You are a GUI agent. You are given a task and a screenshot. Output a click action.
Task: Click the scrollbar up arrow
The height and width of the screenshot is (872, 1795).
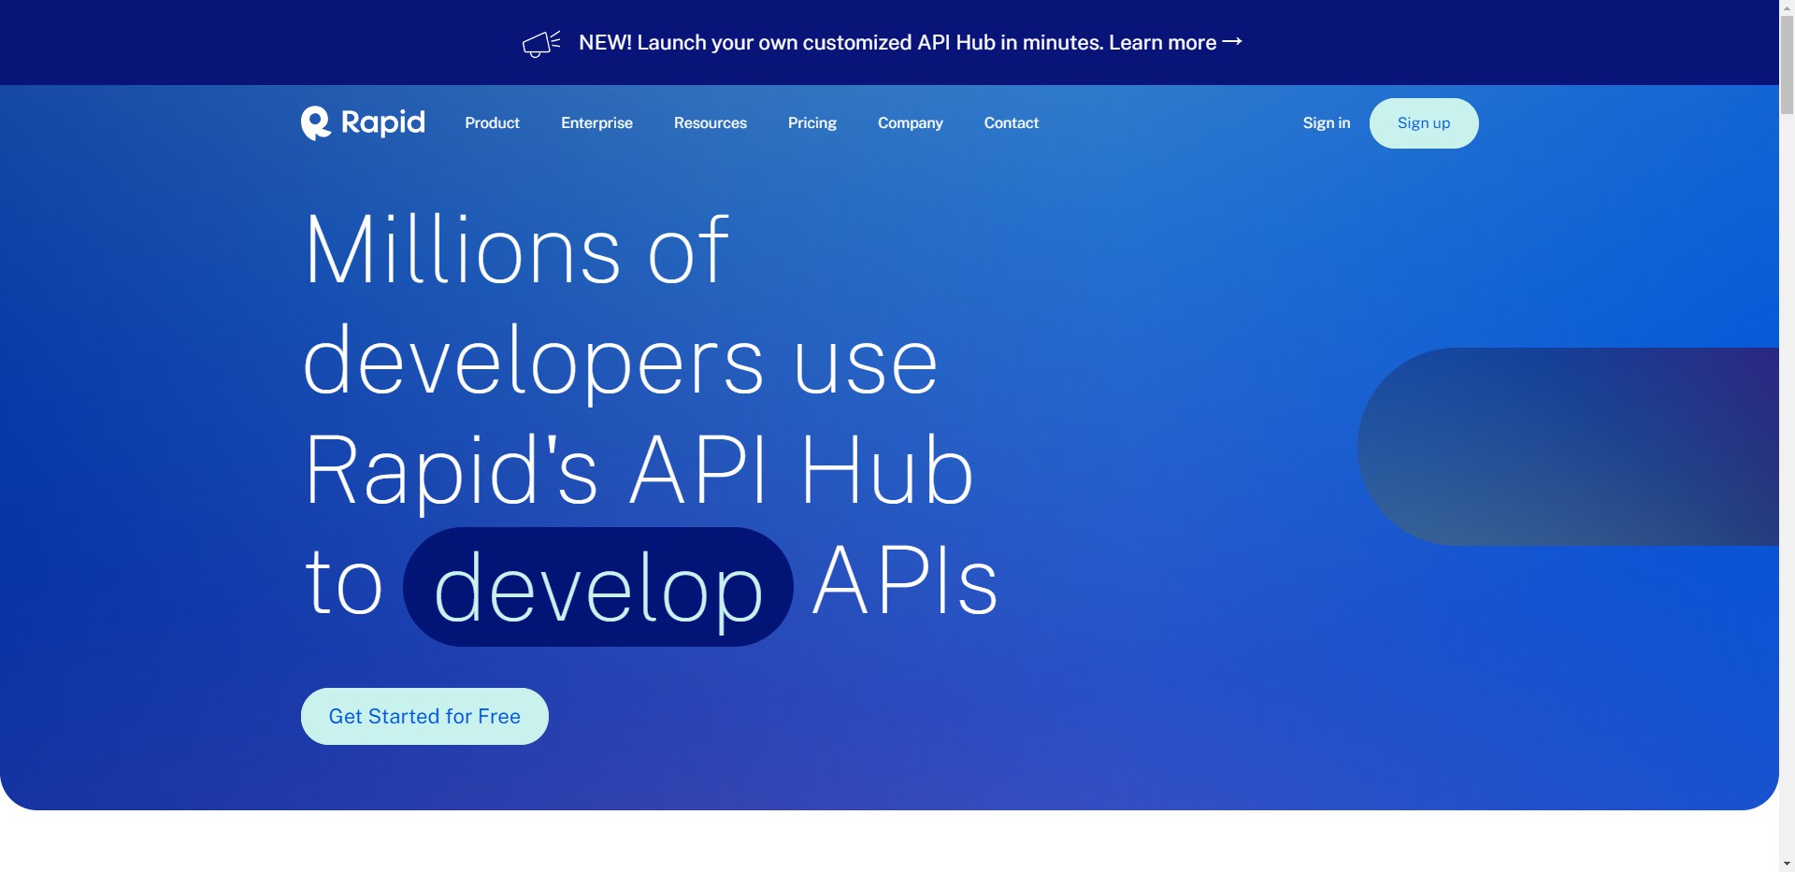(x=1786, y=7)
